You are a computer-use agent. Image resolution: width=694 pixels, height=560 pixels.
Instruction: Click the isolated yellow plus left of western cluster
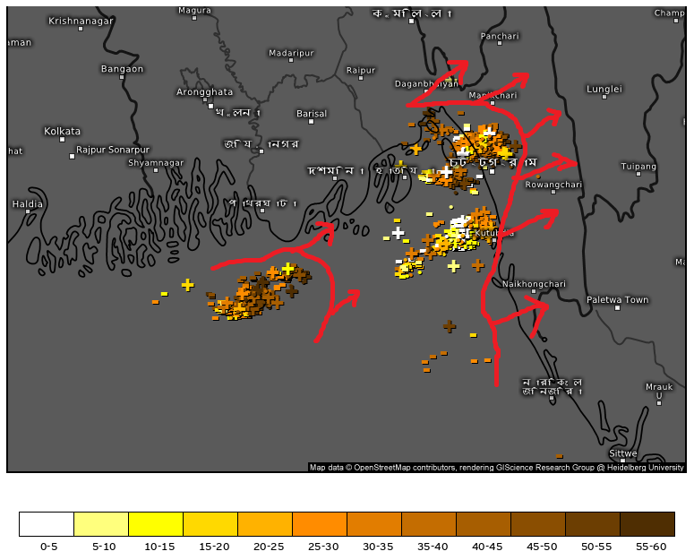[x=187, y=285]
